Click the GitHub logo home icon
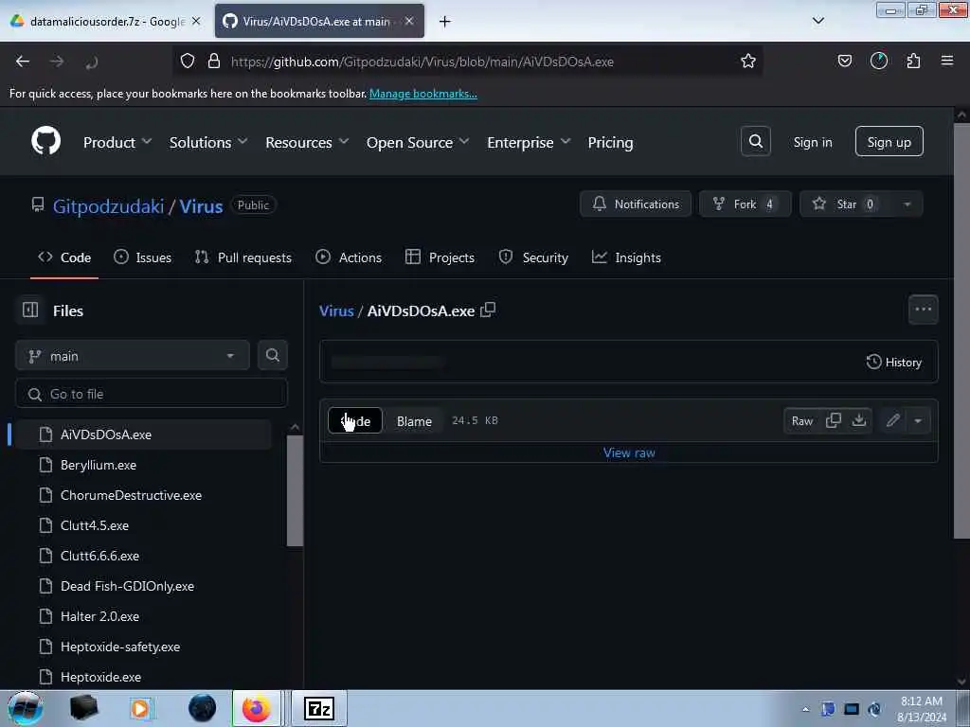This screenshot has width=970, height=727. 45,142
